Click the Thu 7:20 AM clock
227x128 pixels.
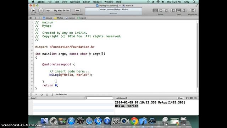pos(174,2)
